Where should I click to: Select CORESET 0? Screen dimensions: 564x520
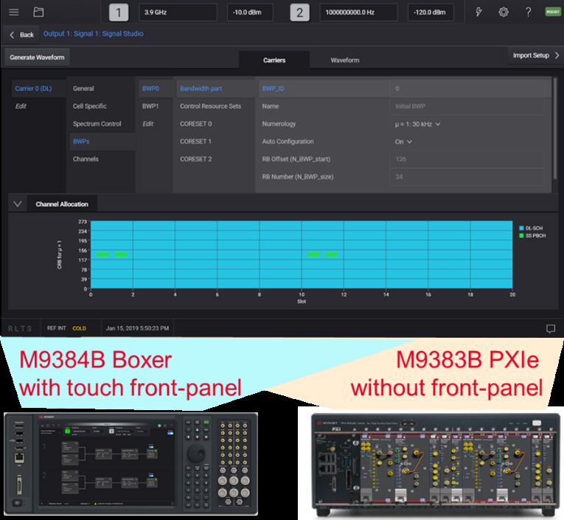pyautogui.click(x=215, y=124)
